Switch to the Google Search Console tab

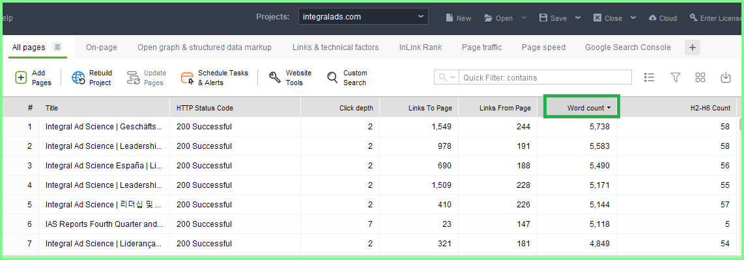(x=628, y=47)
